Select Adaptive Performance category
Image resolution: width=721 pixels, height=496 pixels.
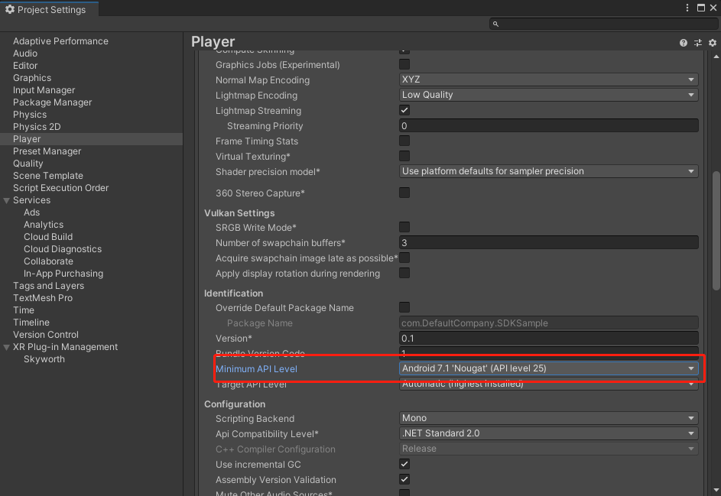point(60,41)
